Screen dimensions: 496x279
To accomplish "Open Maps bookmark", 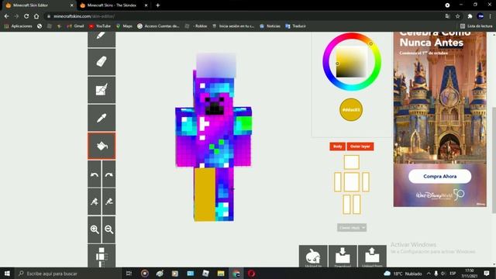I will (124, 26).
